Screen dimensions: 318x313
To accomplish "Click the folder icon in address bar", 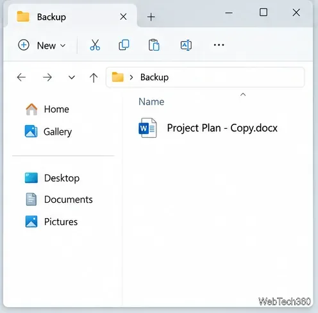I will [x=118, y=77].
